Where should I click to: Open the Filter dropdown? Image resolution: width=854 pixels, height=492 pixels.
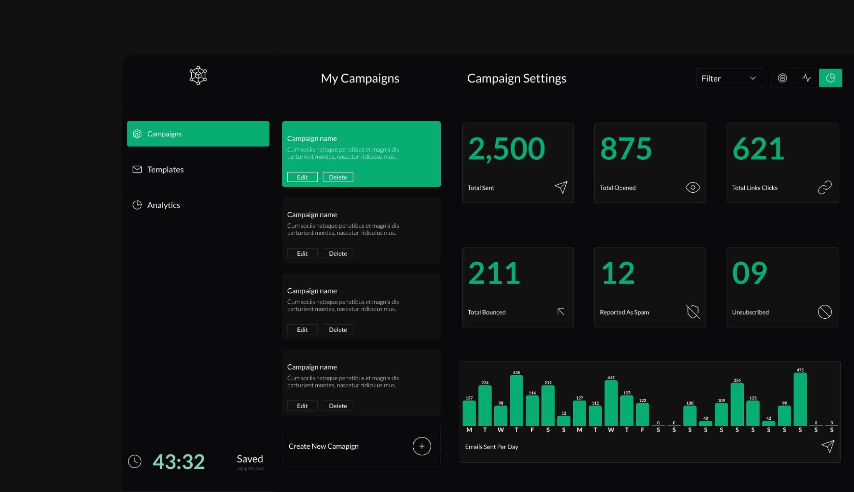point(729,78)
